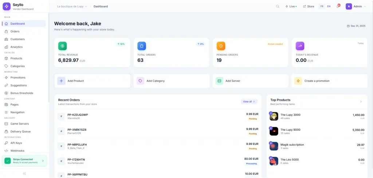Open the Admin account dropdown
The image size is (373, 178).
[356, 7]
